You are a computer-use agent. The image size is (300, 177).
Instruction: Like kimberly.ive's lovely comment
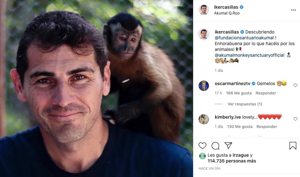tap(295, 119)
